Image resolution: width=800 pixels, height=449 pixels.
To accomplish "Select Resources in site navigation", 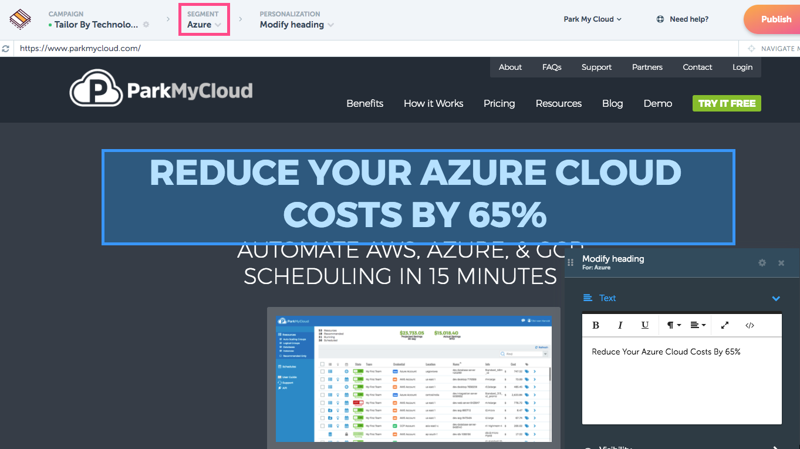I will (x=558, y=103).
